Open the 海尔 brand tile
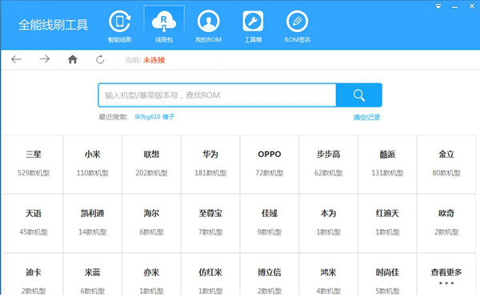The image size is (480, 306). click(x=151, y=223)
